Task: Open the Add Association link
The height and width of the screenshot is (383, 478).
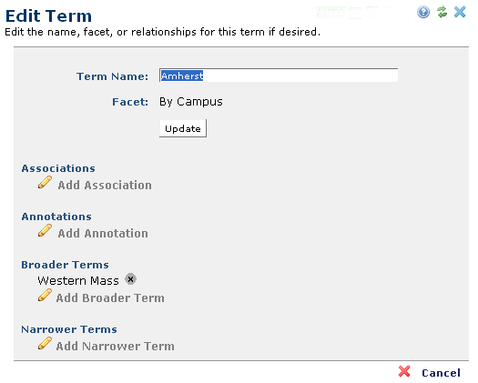Action: pos(105,186)
